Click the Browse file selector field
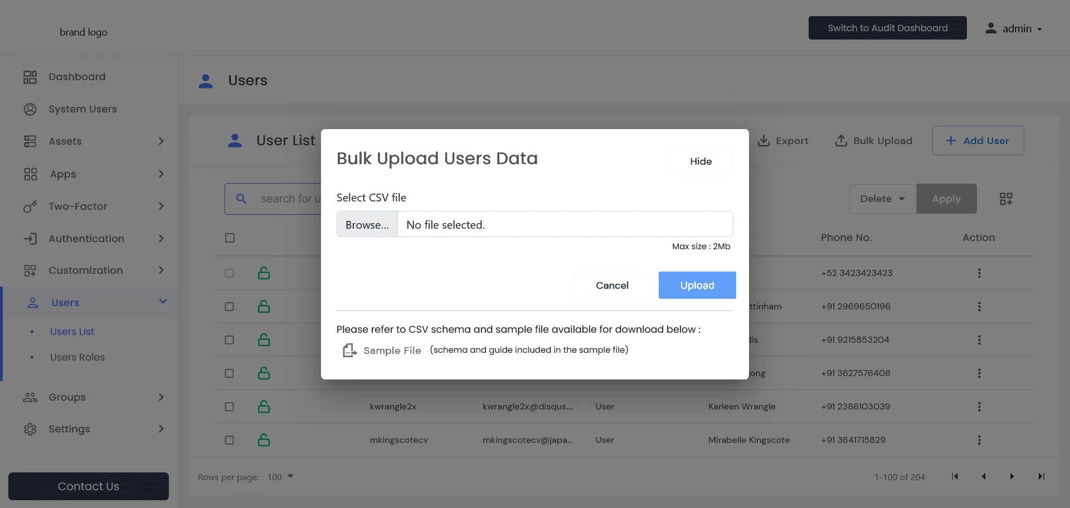Image resolution: width=1070 pixels, height=508 pixels. point(367,224)
